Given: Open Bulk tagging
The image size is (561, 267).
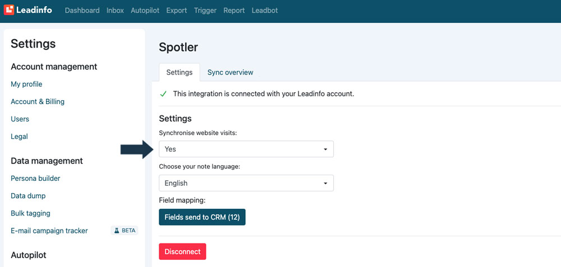Looking at the screenshot, I should [30, 213].
